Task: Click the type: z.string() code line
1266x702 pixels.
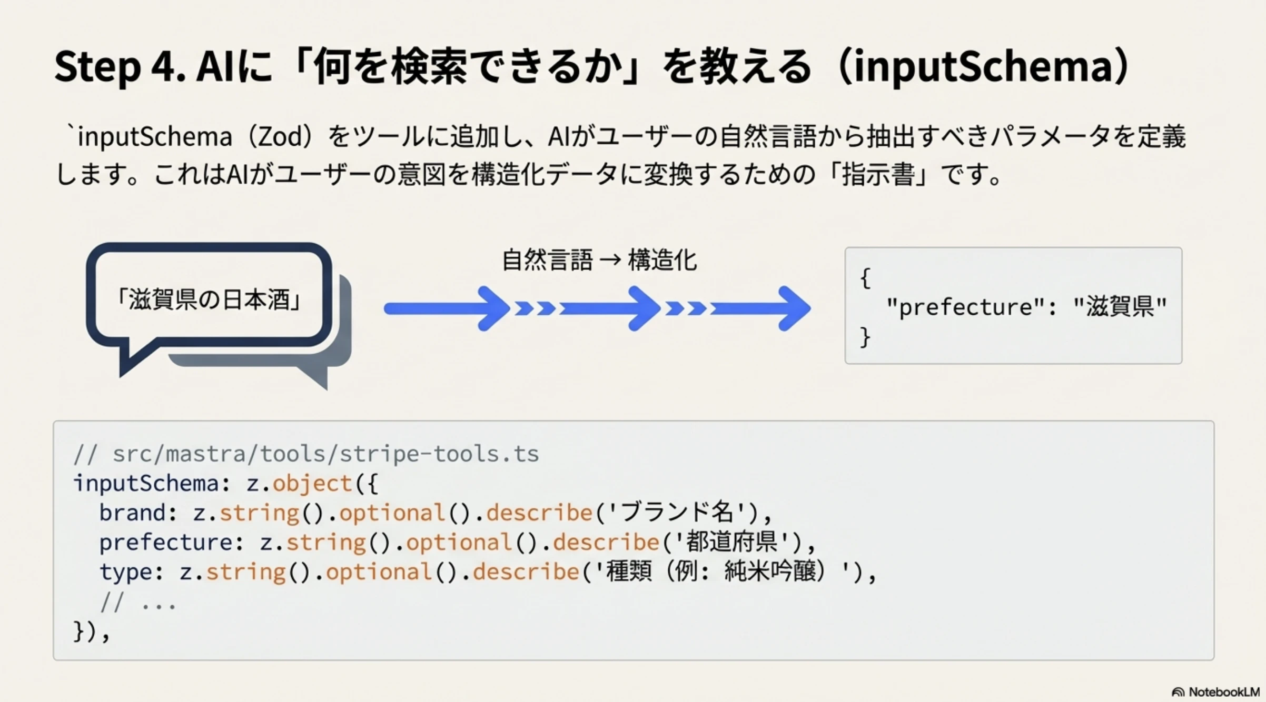Action: tap(488, 571)
